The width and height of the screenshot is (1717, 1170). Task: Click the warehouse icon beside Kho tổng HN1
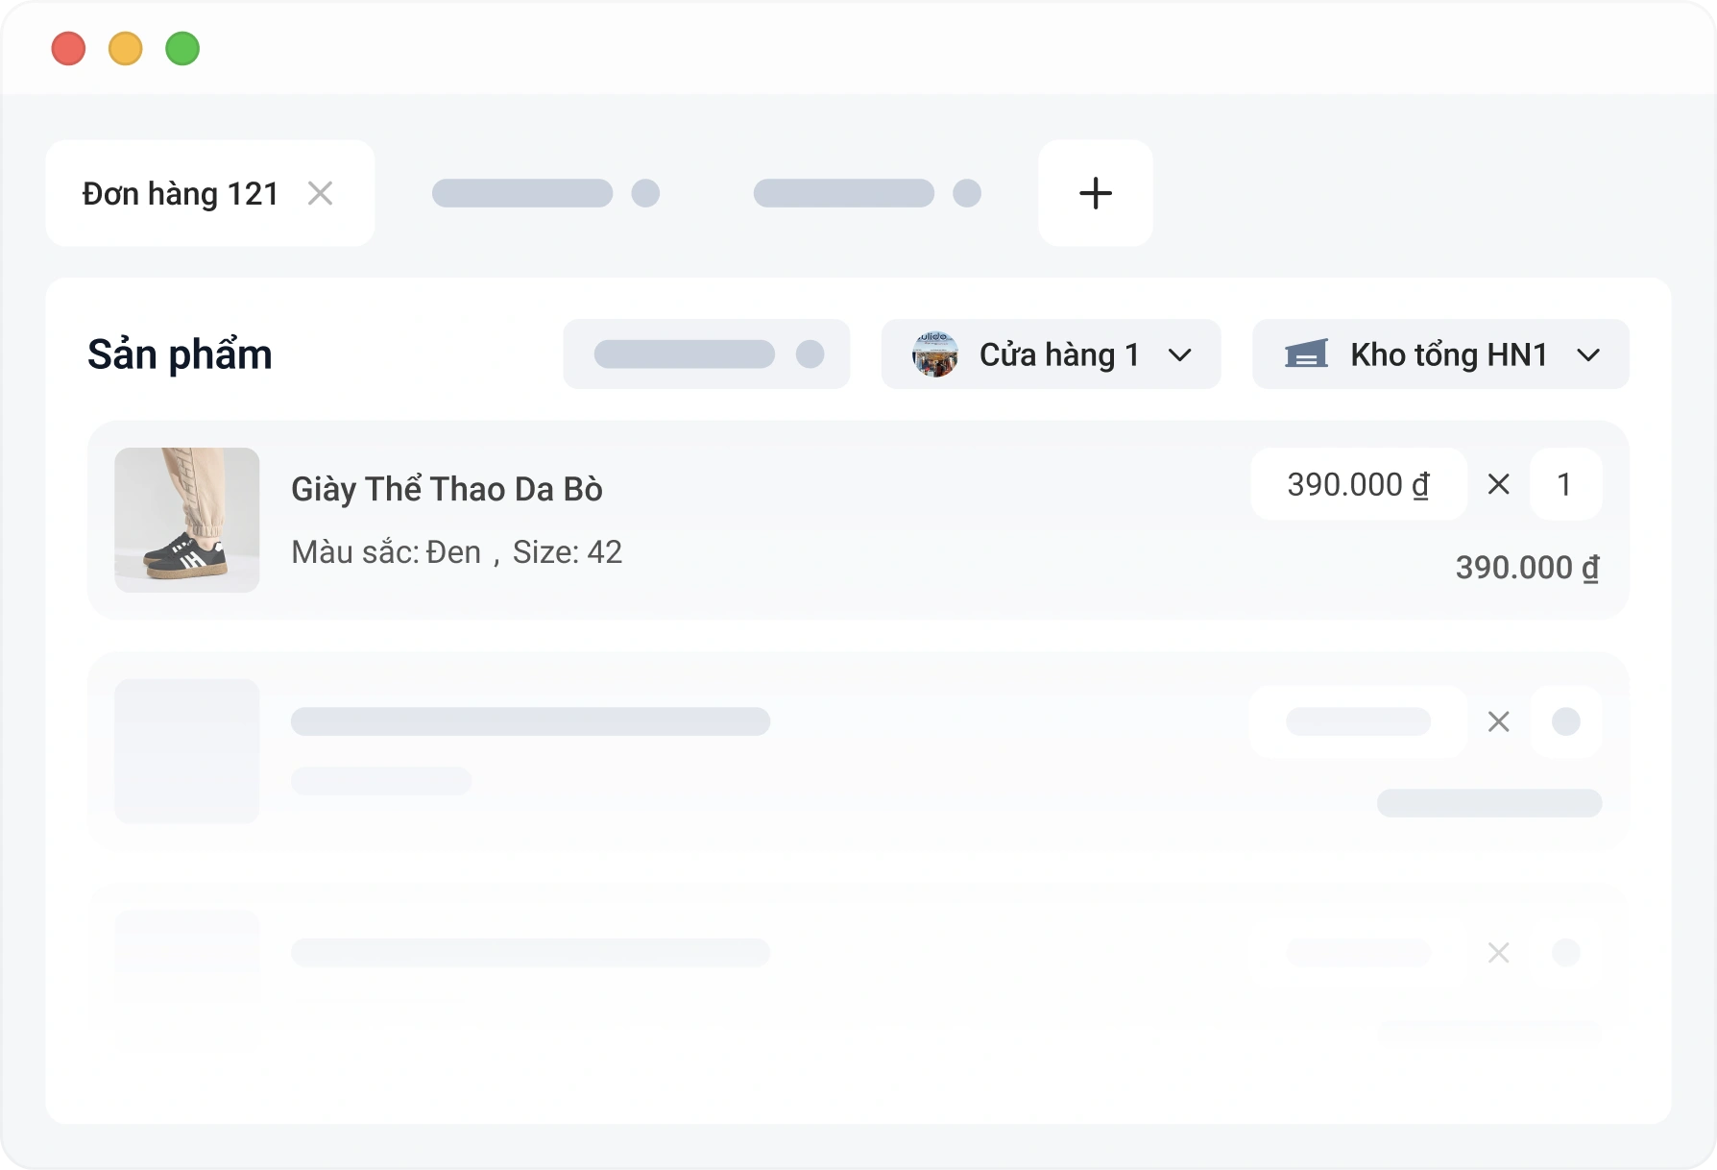point(1306,353)
